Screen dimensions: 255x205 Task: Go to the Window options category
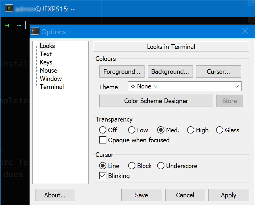[x=51, y=78]
